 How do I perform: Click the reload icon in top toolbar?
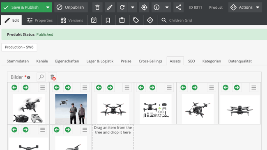click(122, 7)
